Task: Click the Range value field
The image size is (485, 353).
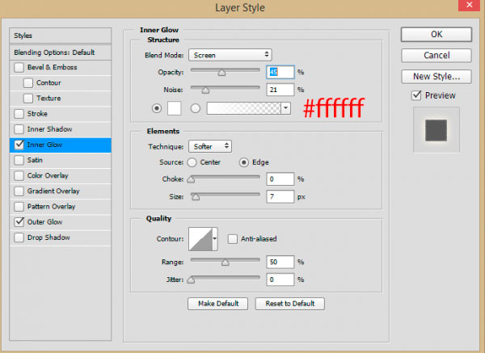Action: (280, 262)
